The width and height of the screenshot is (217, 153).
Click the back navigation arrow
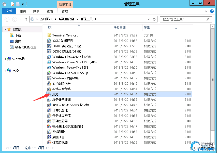[x=7, y=19]
